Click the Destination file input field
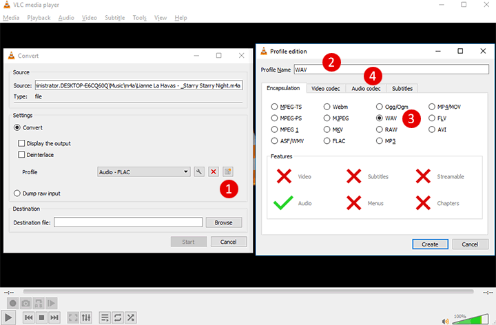The height and width of the screenshot is (325, 496). click(128, 222)
